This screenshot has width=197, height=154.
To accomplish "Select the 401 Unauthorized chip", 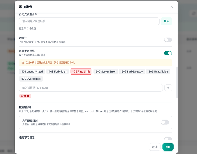I will point(32,72).
